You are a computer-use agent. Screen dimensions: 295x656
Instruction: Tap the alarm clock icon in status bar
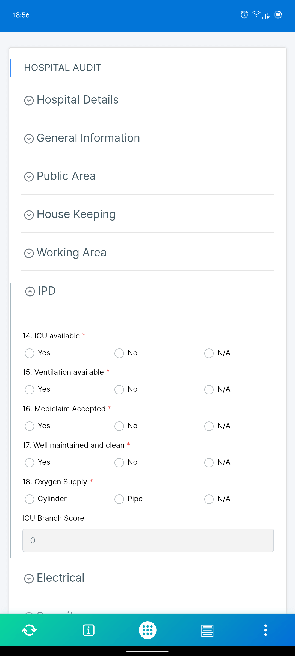point(244,15)
